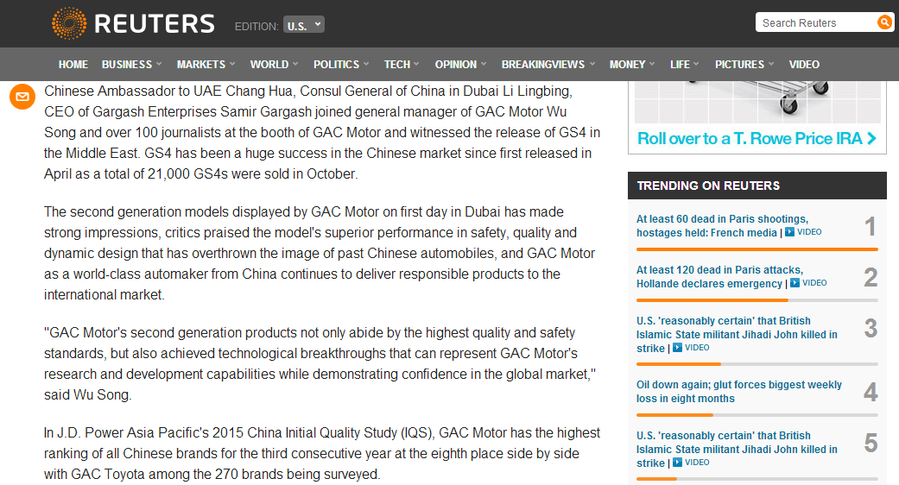
Task: Click the 'EDITION:' label
Action: 256,27
